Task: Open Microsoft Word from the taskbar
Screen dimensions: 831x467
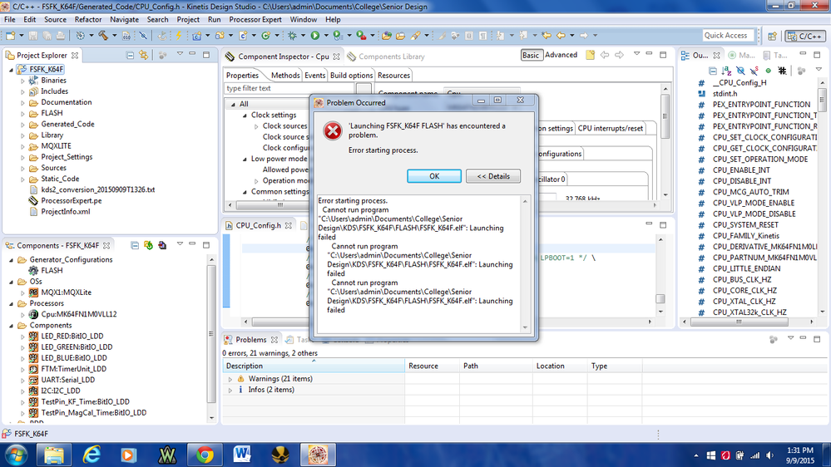Action: (242, 455)
